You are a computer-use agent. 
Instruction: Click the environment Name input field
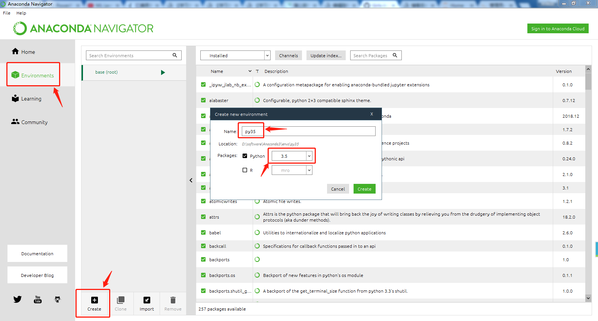tap(309, 131)
